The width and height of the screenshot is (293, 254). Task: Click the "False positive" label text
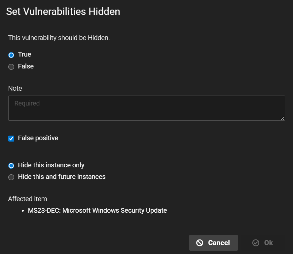38,138
